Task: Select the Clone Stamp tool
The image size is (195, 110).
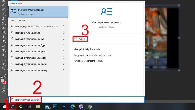Action: click(x=3, y=18)
